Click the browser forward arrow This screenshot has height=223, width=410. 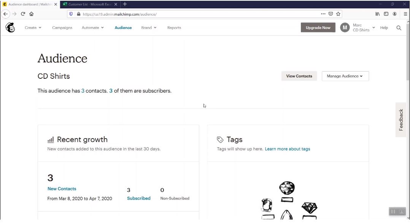(14, 14)
